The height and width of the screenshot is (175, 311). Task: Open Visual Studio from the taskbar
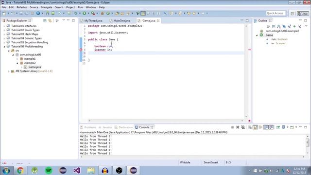77,171
